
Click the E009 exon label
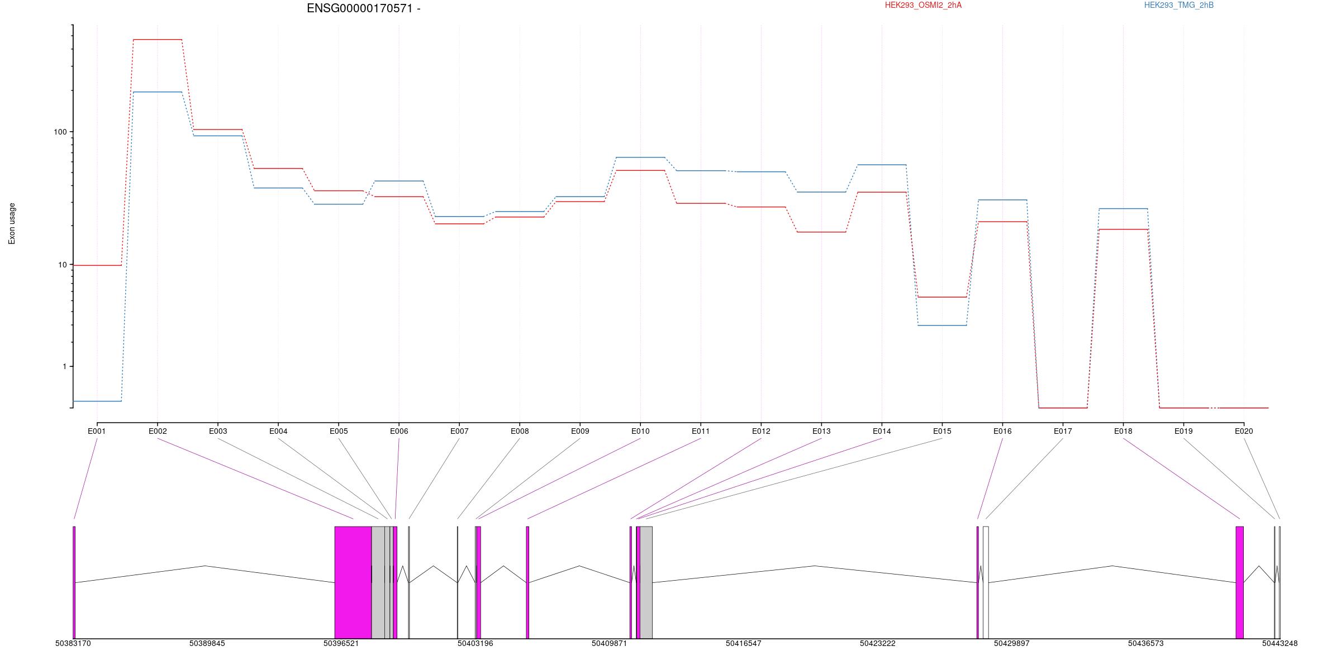pyautogui.click(x=580, y=431)
